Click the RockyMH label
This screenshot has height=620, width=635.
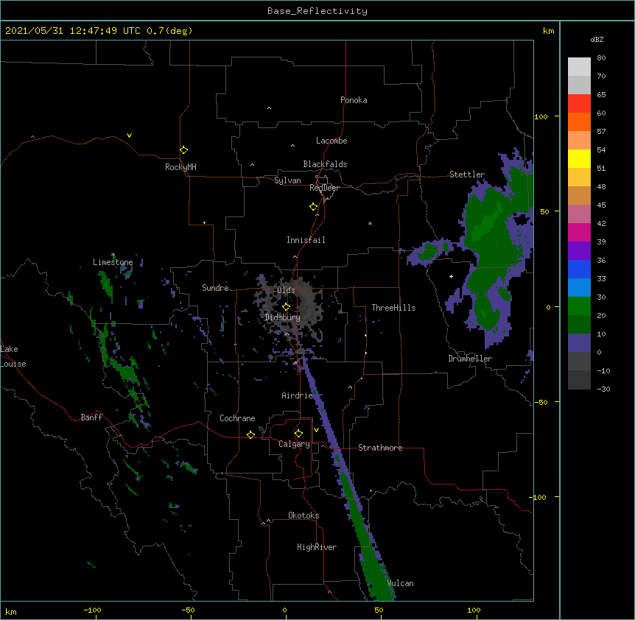(180, 167)
